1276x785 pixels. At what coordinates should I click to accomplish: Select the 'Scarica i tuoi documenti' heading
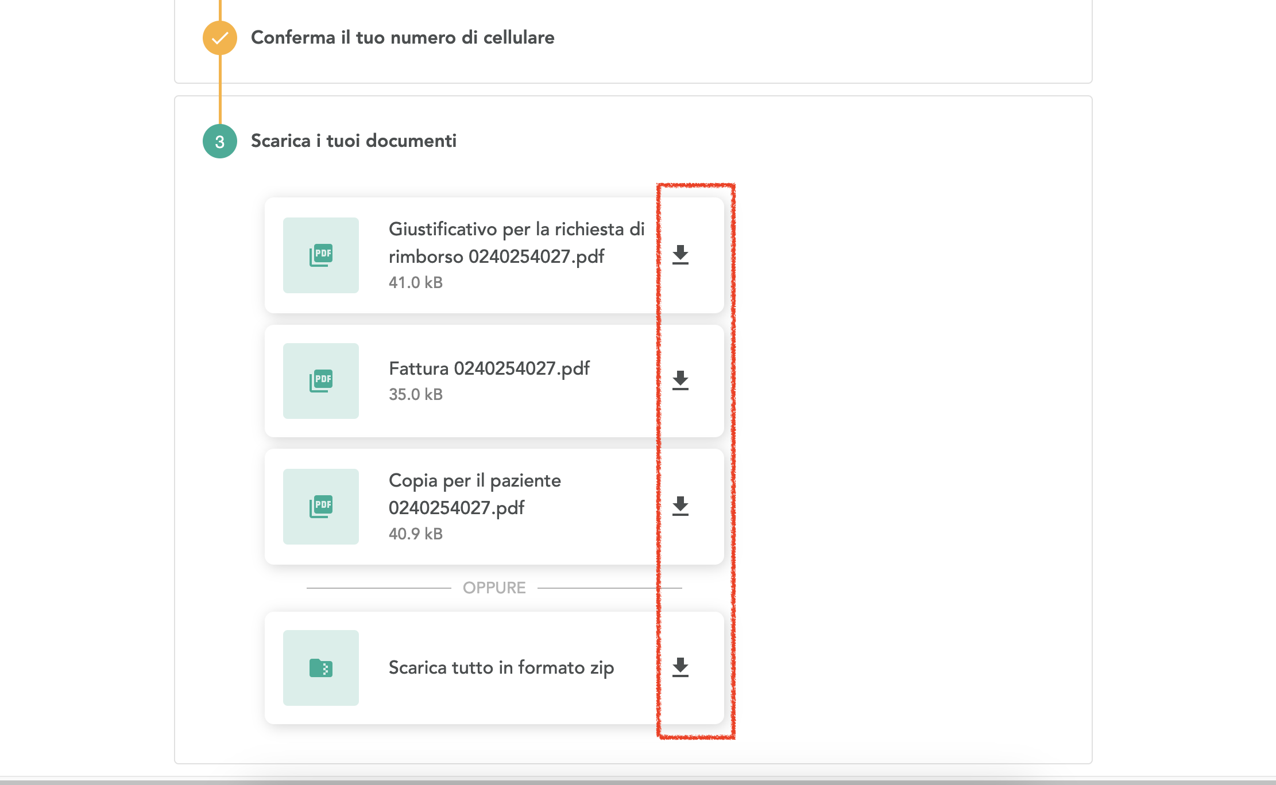click(x=354, y=141)
